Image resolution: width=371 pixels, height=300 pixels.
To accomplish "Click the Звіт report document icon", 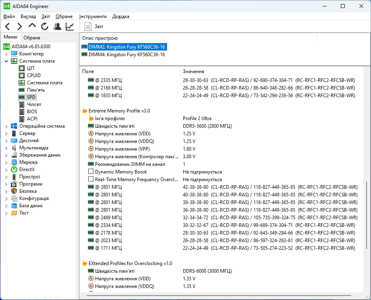I will pos(88,27).
